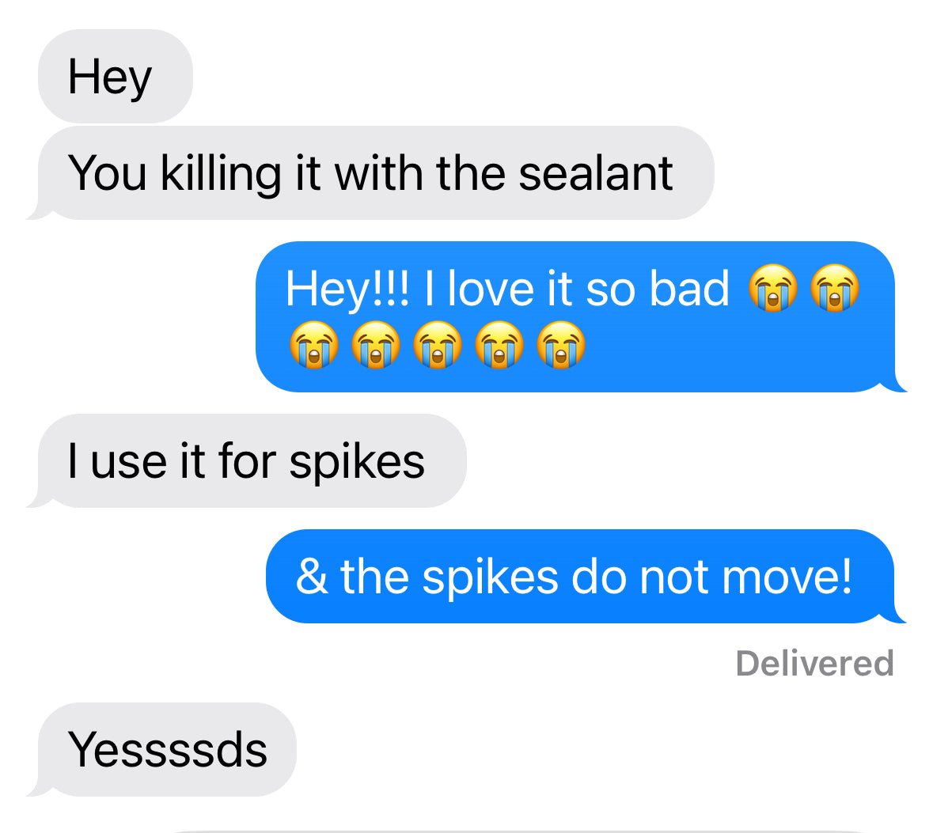
Task: Select the gray "Hey" message bubble
Action: point(115,77)
